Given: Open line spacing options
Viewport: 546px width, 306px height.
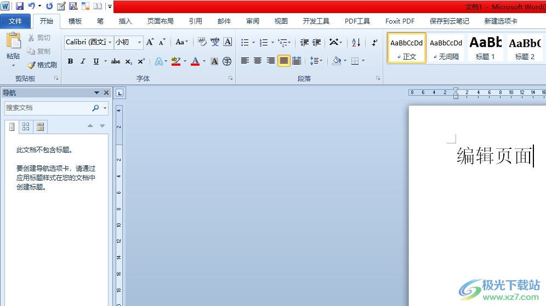Looking at the screenshot, I should click(x=316, y=61).
